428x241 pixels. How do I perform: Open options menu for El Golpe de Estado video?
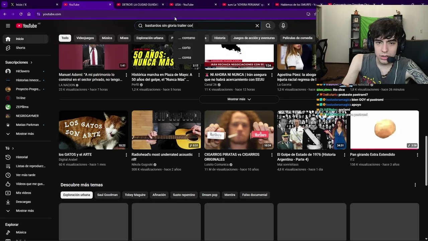click(x=344, y=155)
